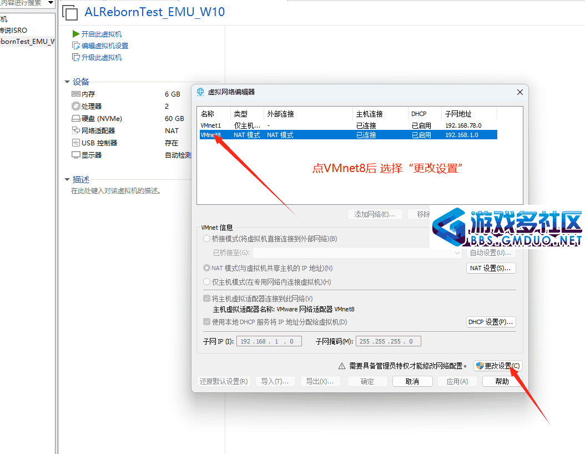Click the 192.168.78.0 subnet address cell
Screen dimensions: 585x454
tap(463, 125)
